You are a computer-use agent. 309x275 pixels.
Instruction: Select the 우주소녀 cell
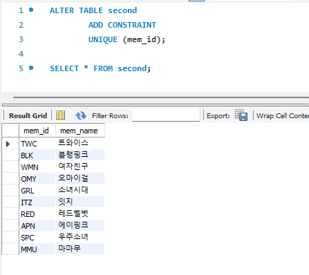click(80, 238)
